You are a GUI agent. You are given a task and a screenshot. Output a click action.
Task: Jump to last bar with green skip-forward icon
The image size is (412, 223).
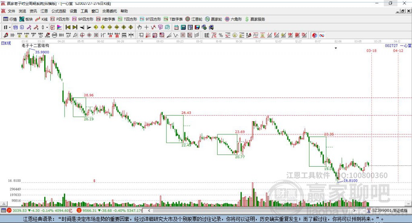click(75, 27)
